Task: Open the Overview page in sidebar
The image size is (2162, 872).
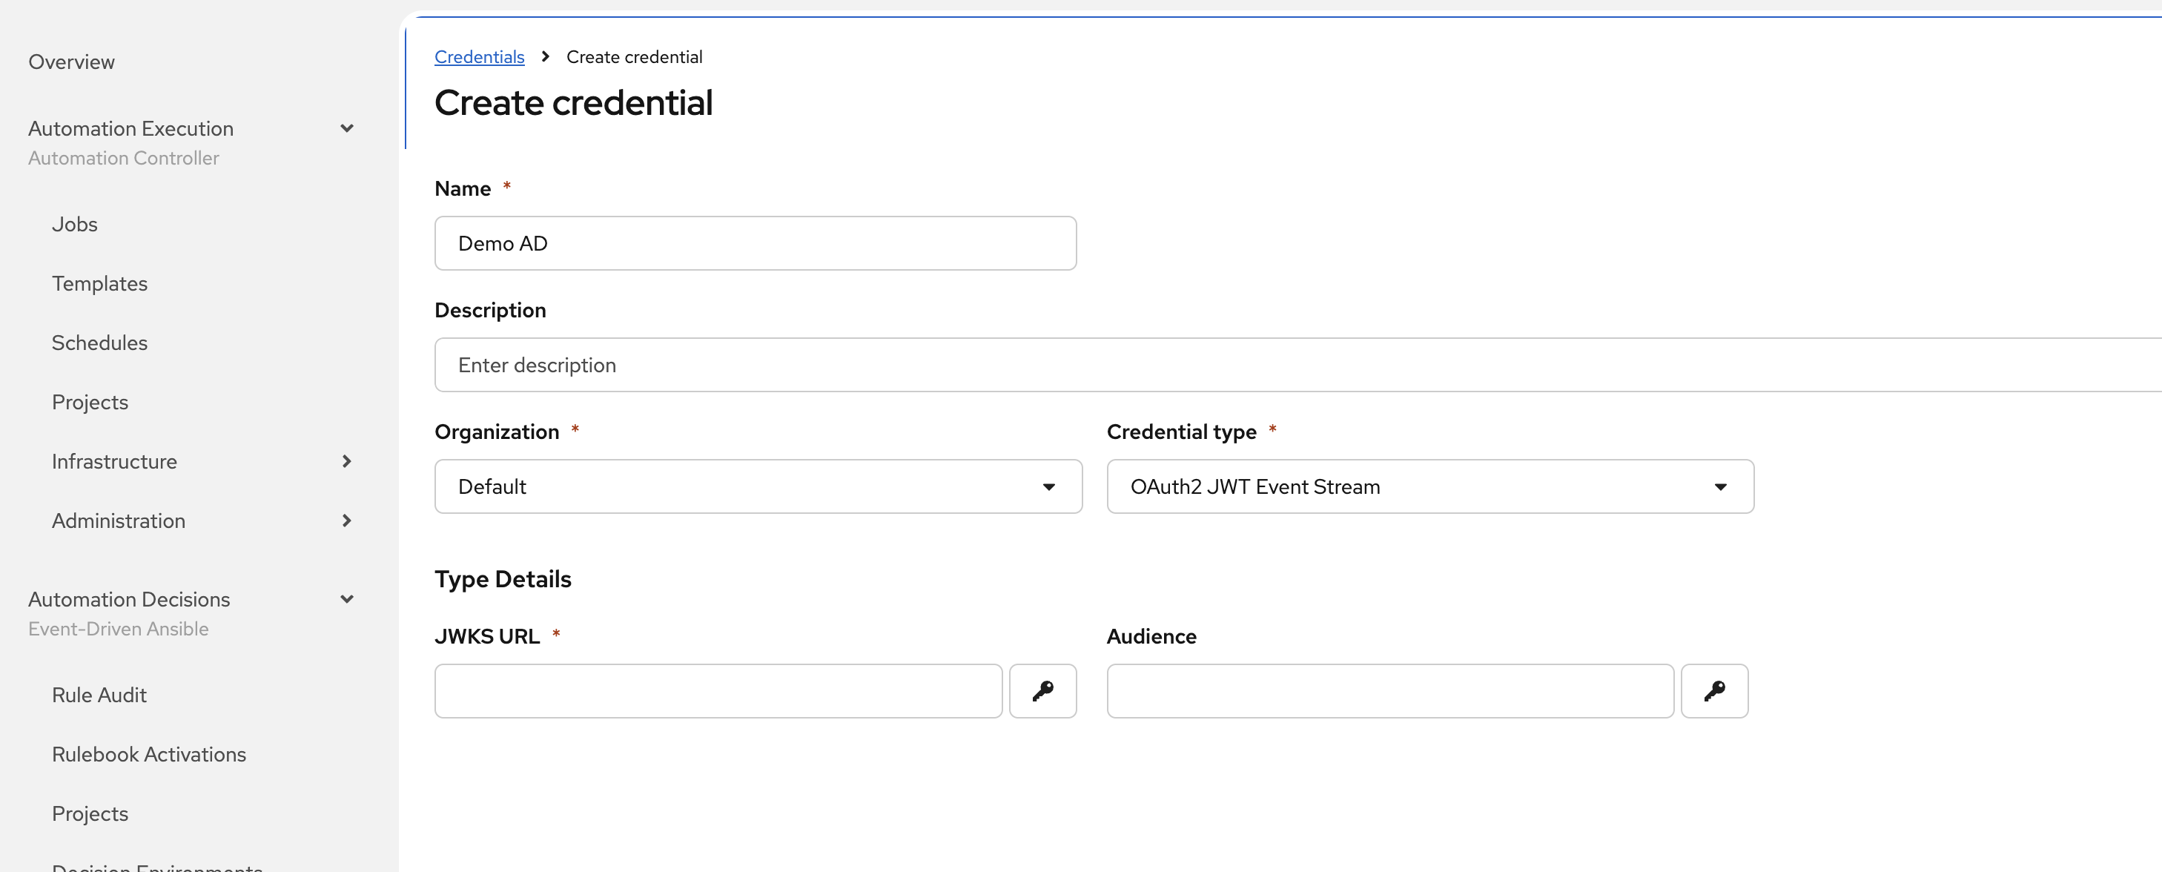Action: click(x=71, y=62)
